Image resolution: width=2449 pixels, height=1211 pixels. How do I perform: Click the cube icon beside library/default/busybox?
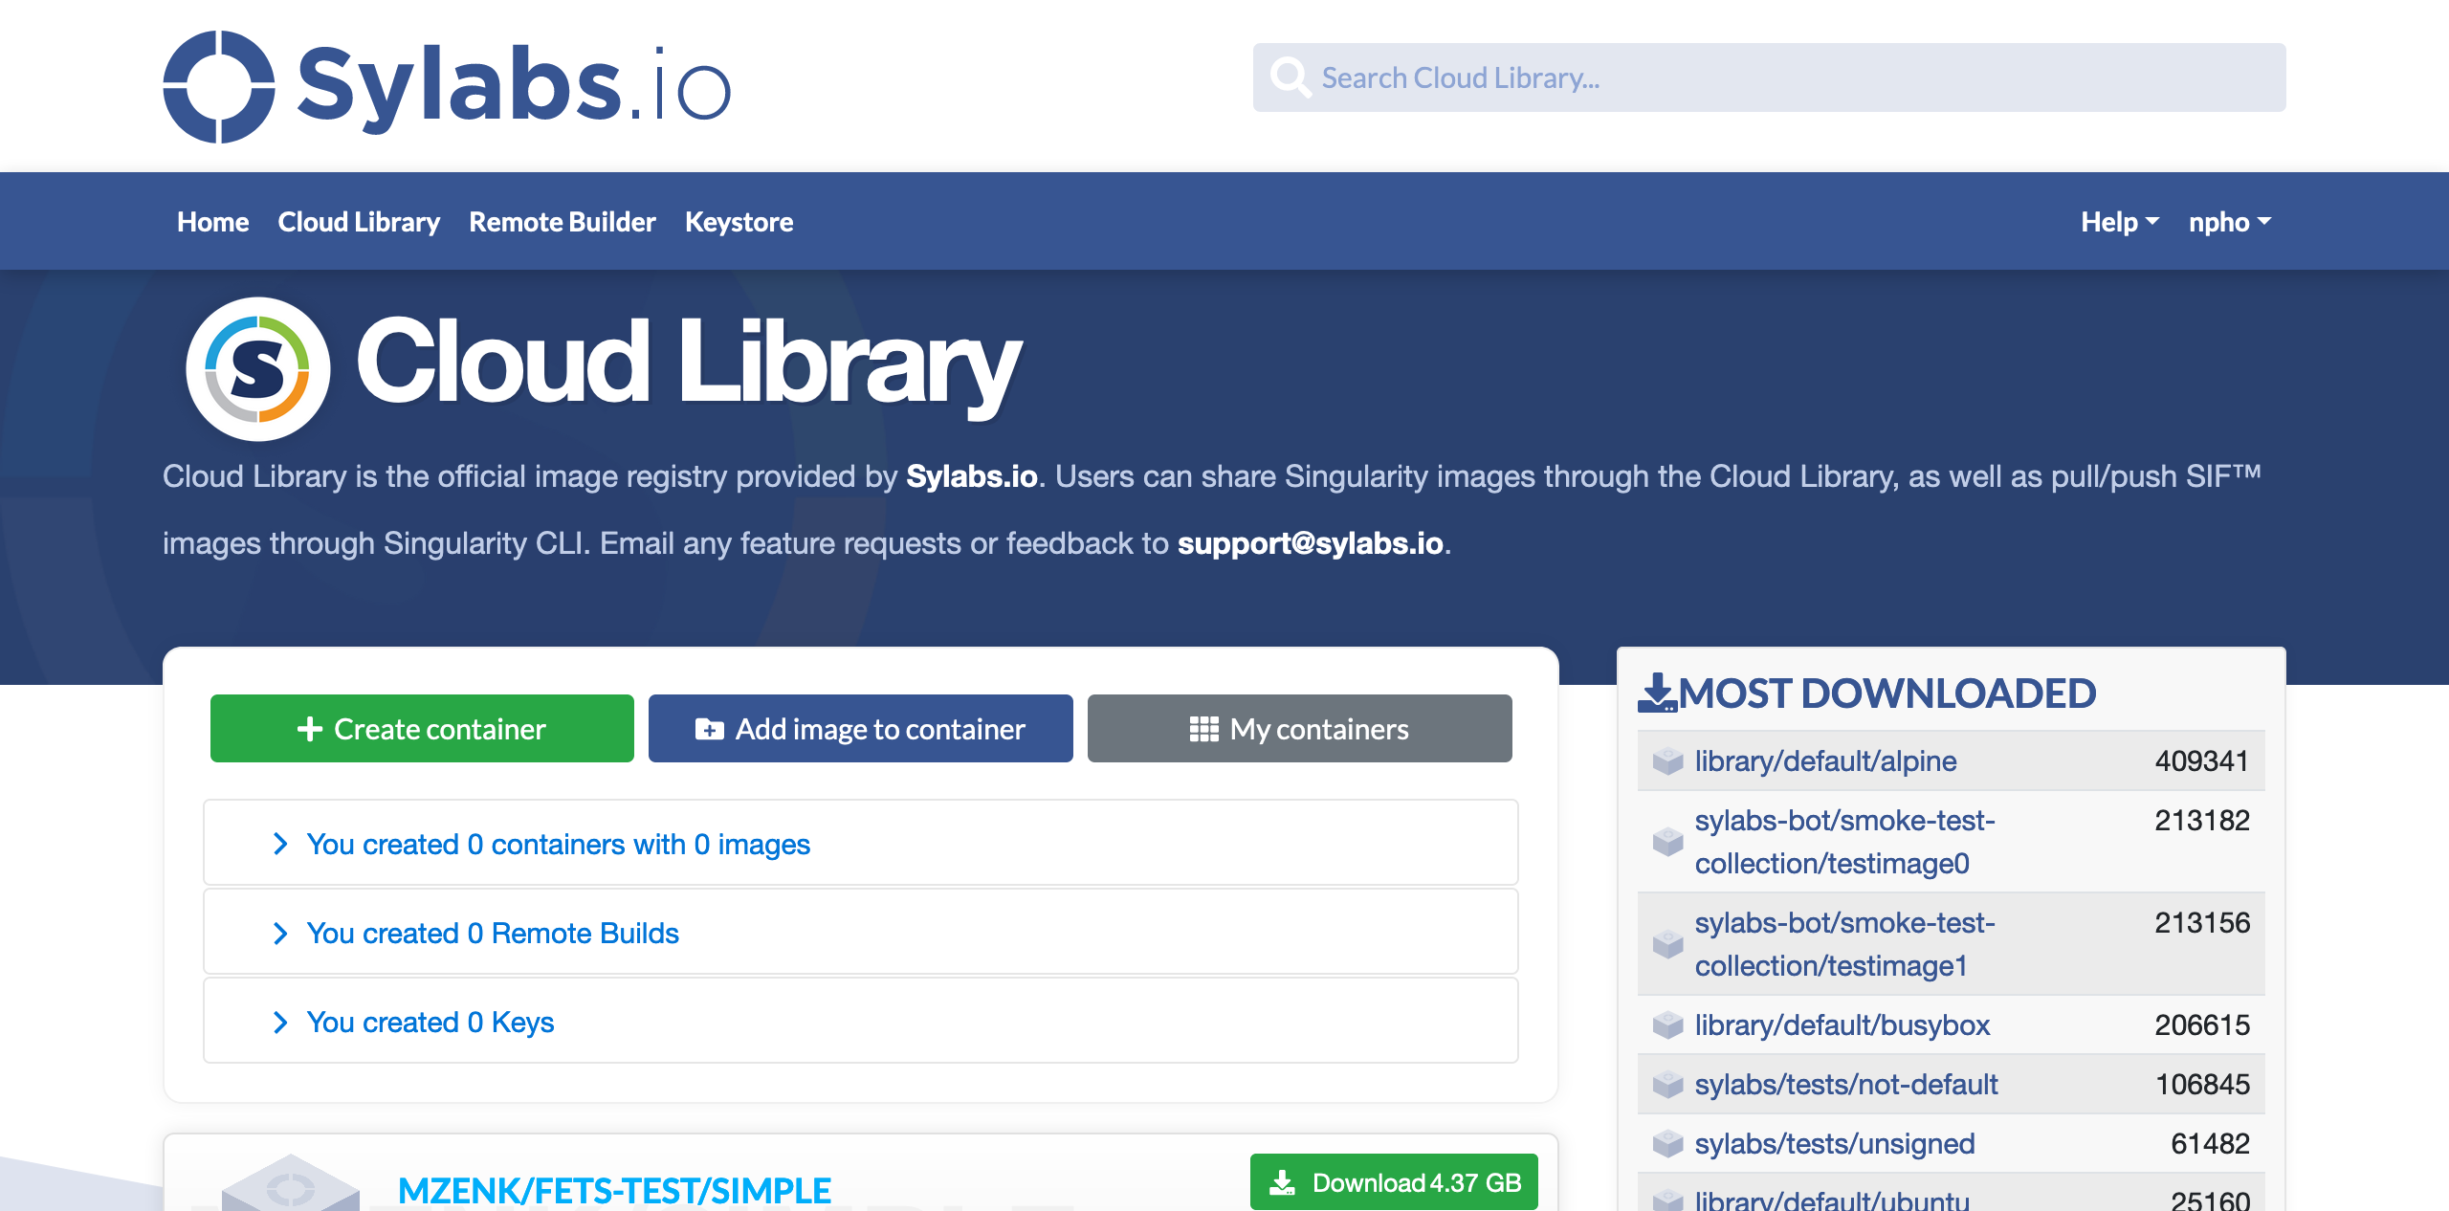(x=1667, y=1025)
